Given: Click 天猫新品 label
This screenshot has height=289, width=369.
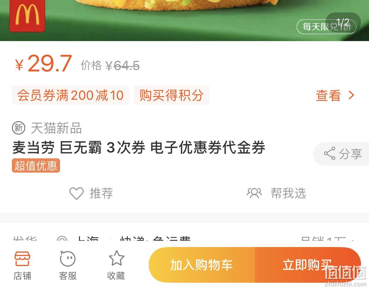Looking at the screenshot, I should click(x=56, y=128).
